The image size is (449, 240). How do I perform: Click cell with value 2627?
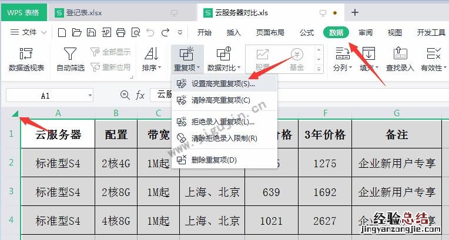(325, 221)
